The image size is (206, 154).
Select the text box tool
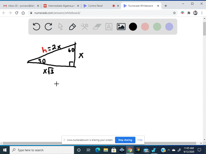coord(109,27)
